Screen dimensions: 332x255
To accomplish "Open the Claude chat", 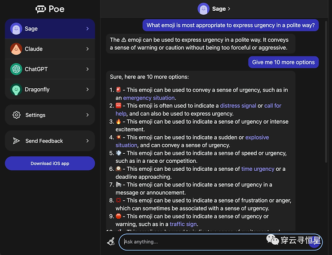I will point(50,49).
